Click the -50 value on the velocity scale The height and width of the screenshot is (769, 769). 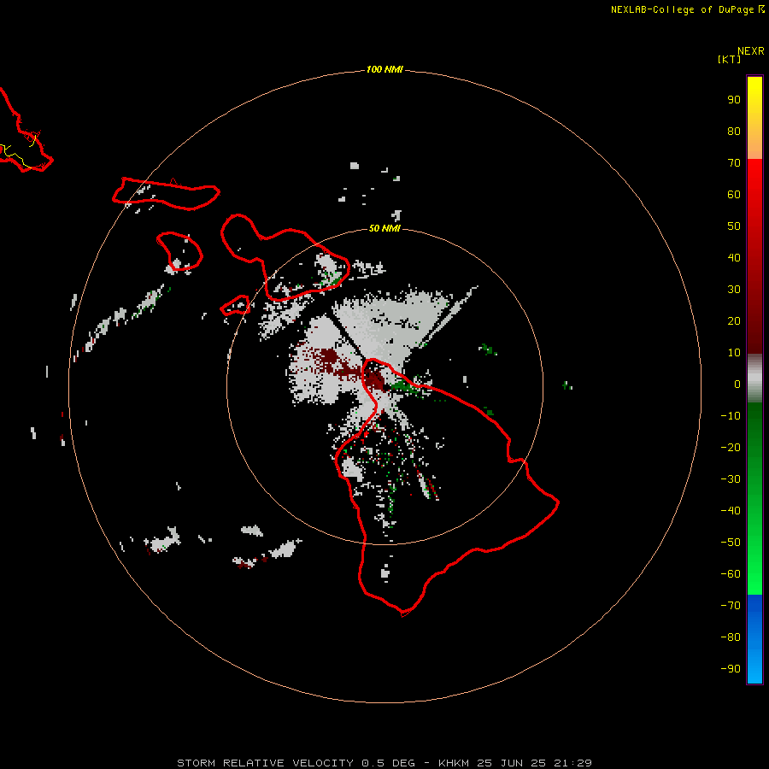click(x=731, y=543)
